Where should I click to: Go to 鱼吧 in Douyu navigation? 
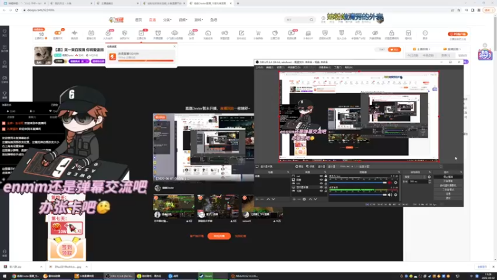pos(214,20)
